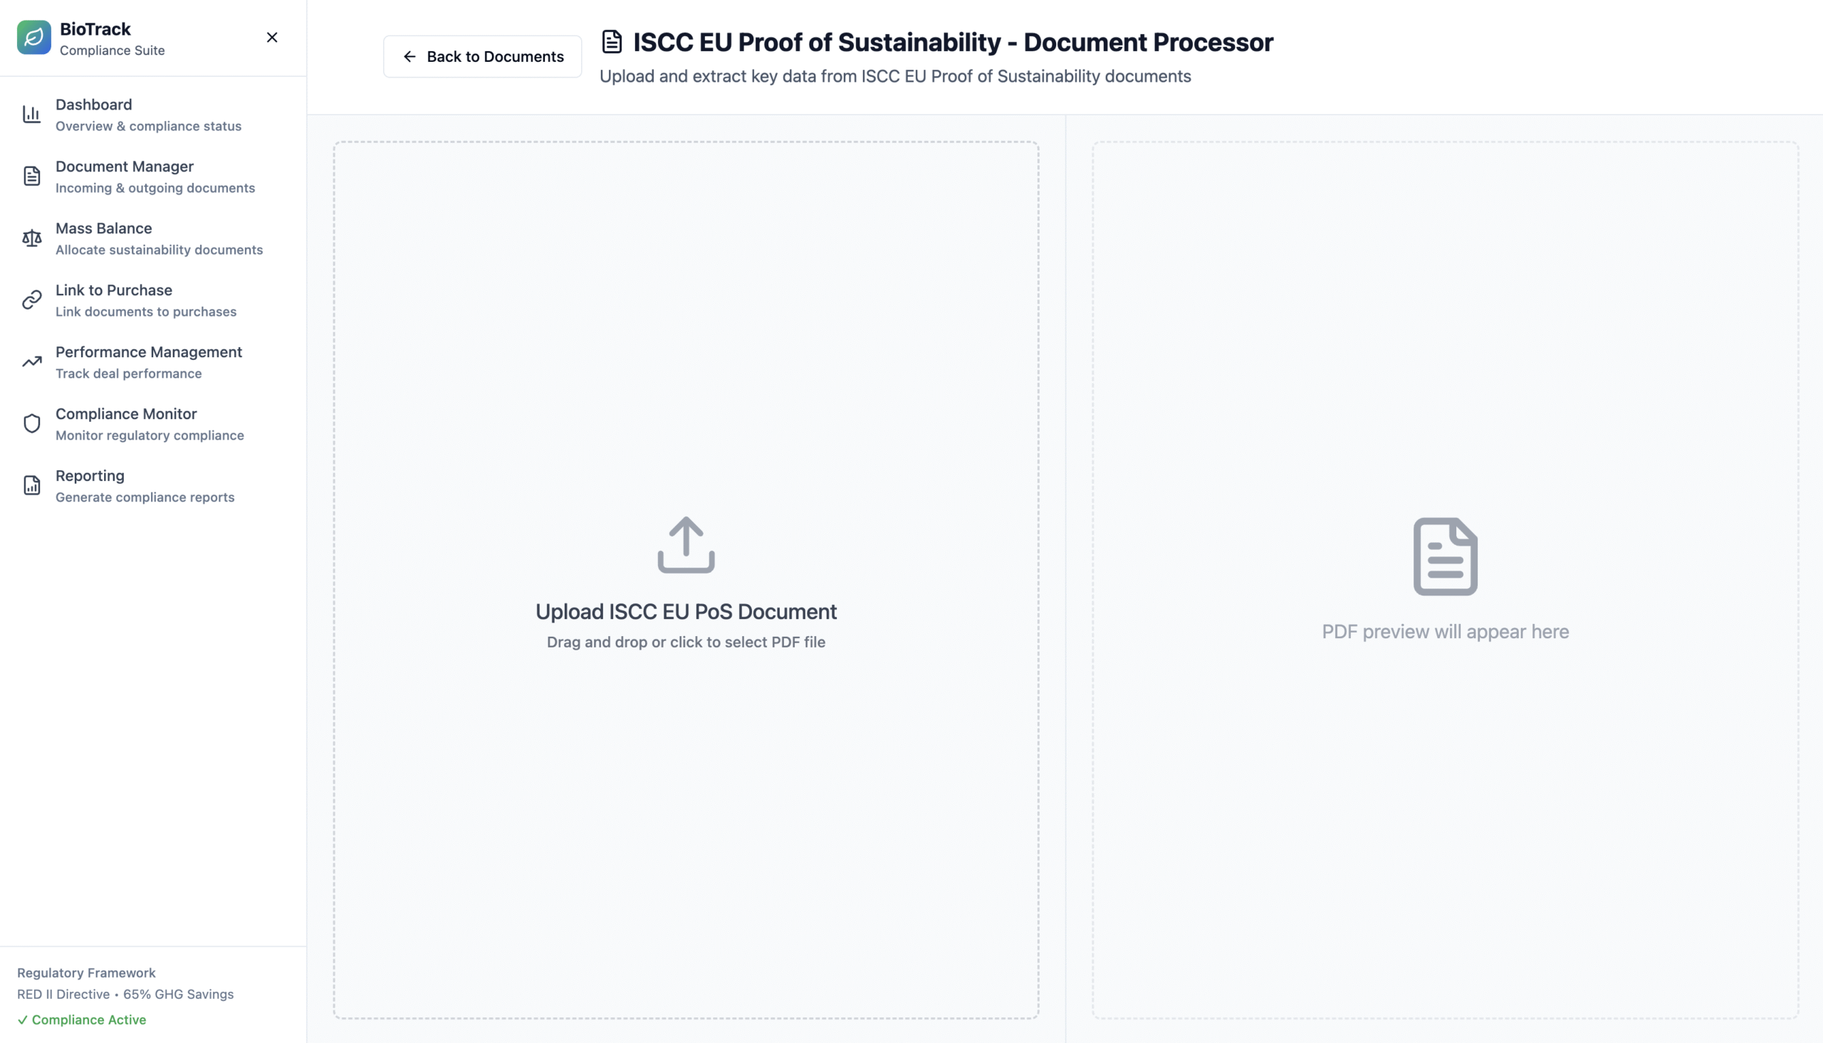
Task: Click the PDF preview placeholder icon
Action: pyautogui.click(x=1444, y=556)
